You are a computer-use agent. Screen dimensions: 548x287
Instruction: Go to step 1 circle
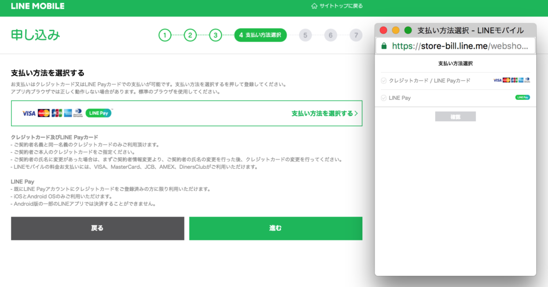click(x=165, y=35)
